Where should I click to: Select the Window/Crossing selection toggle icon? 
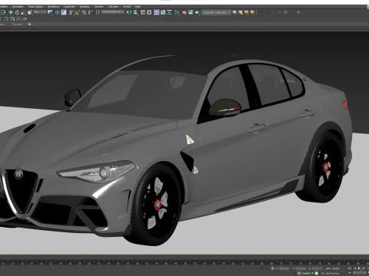click(3, 12)
